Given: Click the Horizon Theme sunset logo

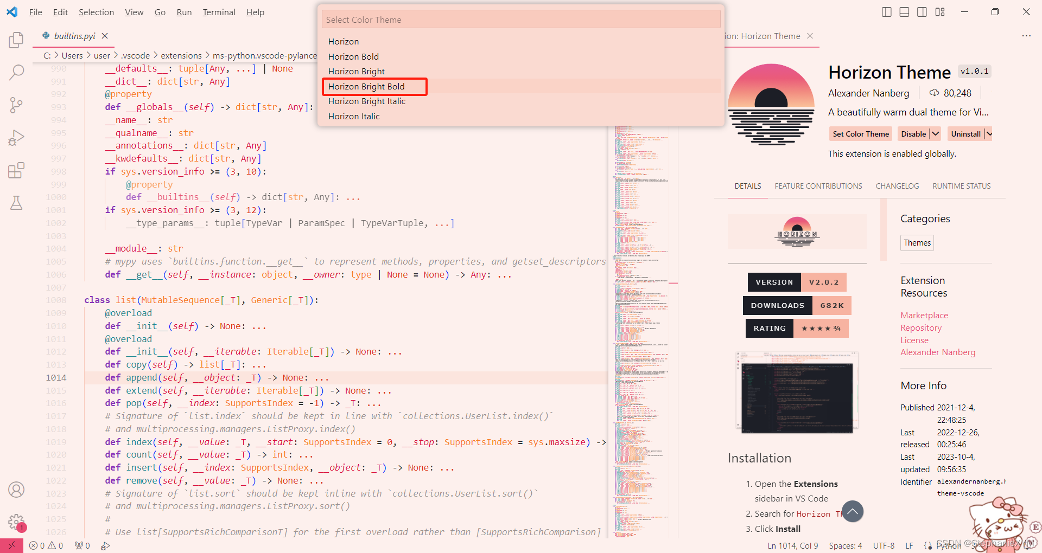Looking at the screenshot, I should point(771,104).
